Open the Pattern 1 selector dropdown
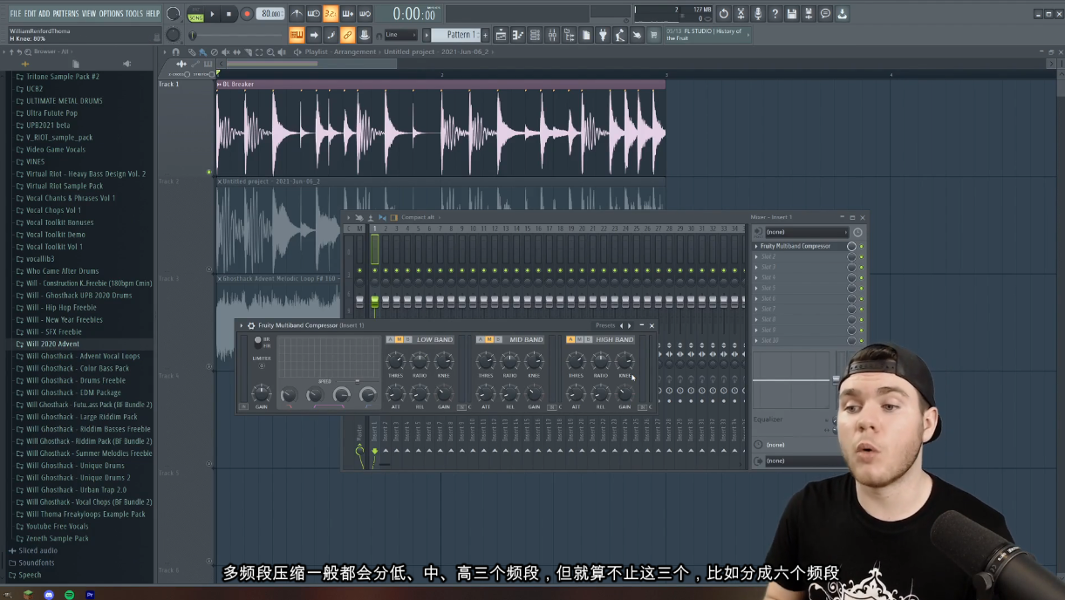Screen dimensions: 1065x600 460,35
